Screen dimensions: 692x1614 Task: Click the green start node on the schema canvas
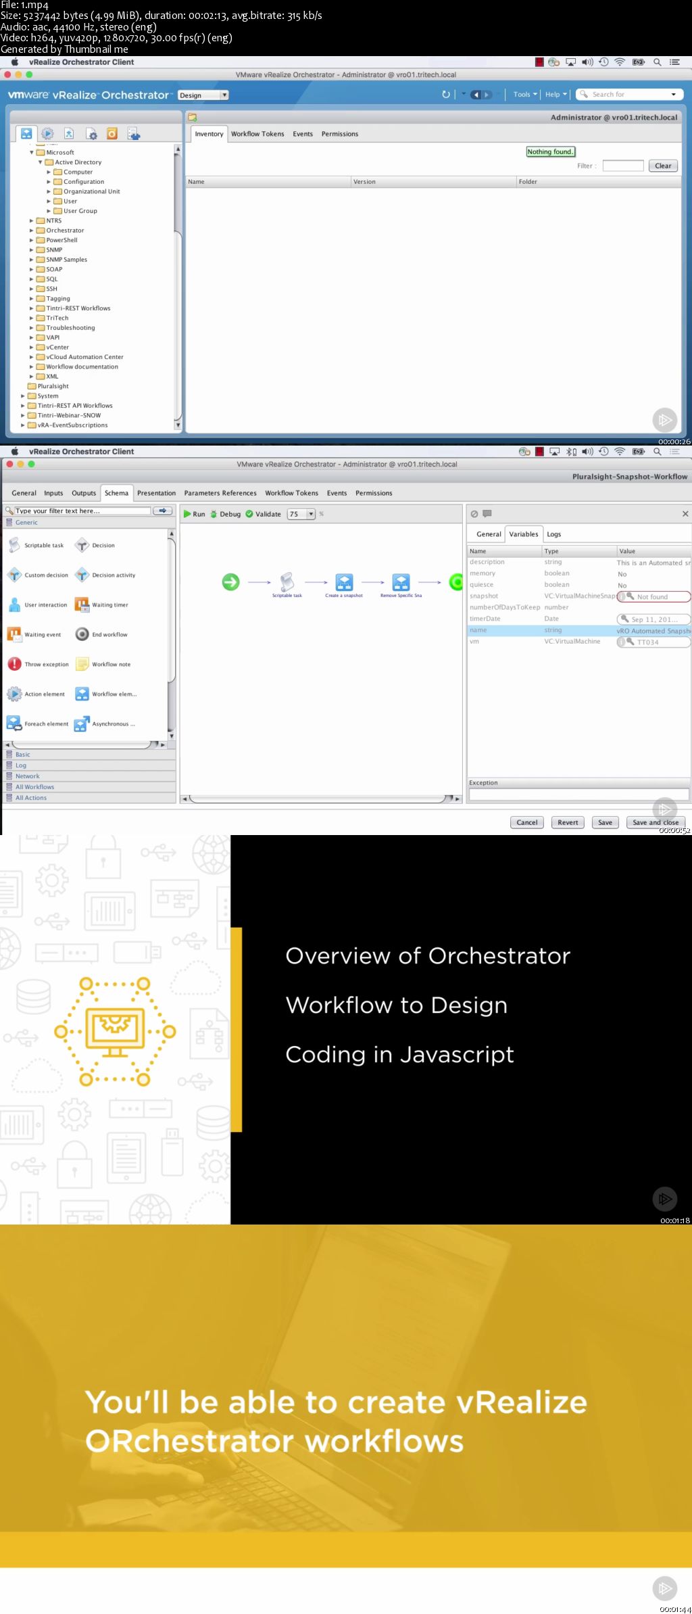click(x=230, y=581)
